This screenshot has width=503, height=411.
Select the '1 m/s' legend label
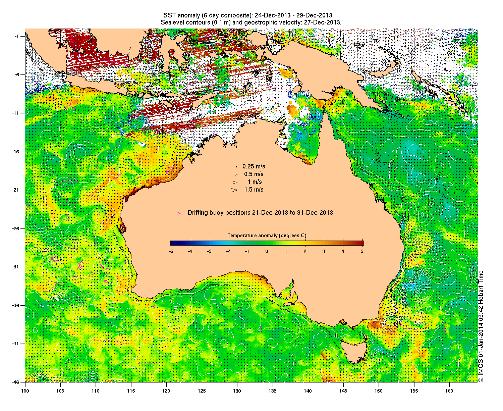tap(255, 182)
